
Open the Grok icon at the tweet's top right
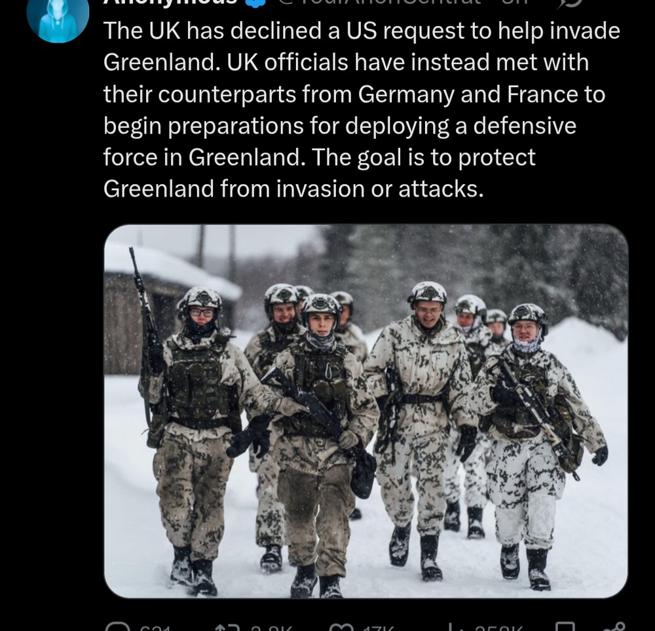pyautogui.click(x=569, y=3)
